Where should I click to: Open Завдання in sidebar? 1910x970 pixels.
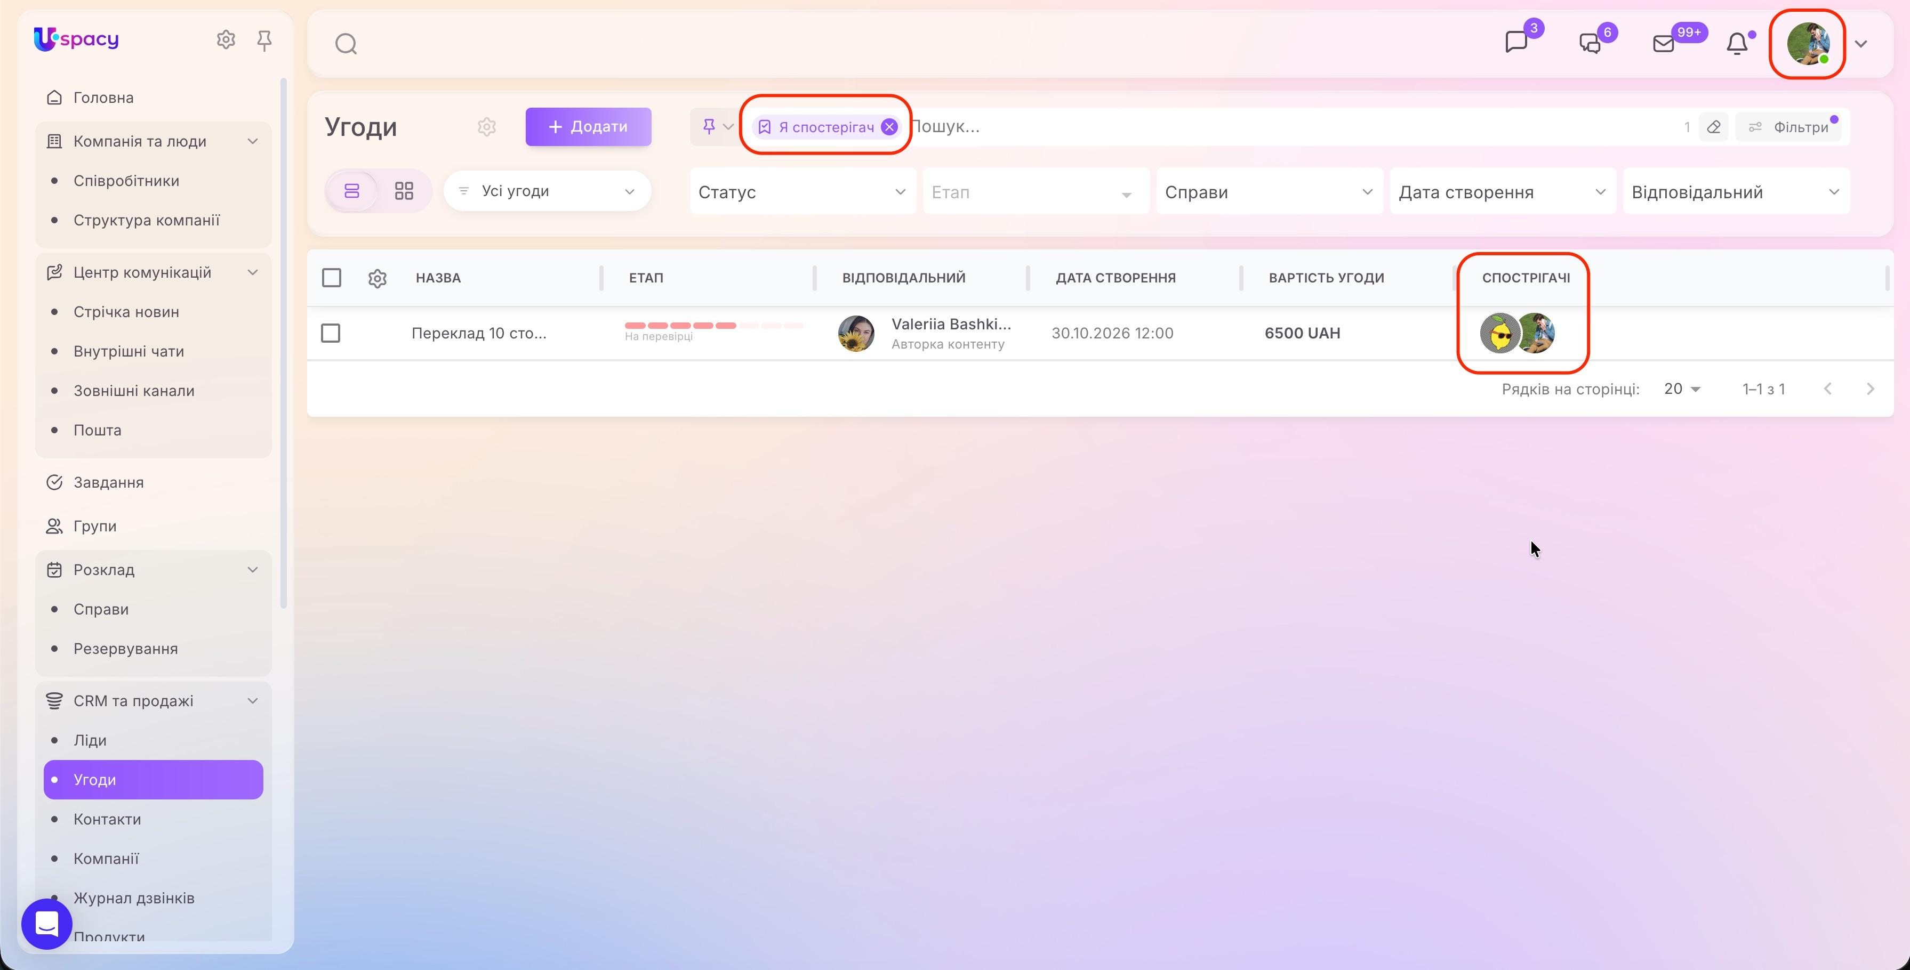(x=108, y=482)
